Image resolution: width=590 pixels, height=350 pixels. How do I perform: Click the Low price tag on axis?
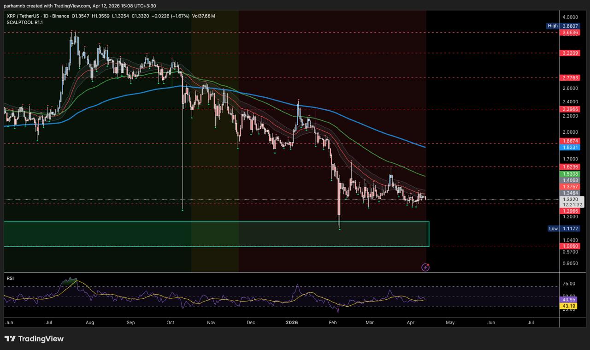[553, 228]
